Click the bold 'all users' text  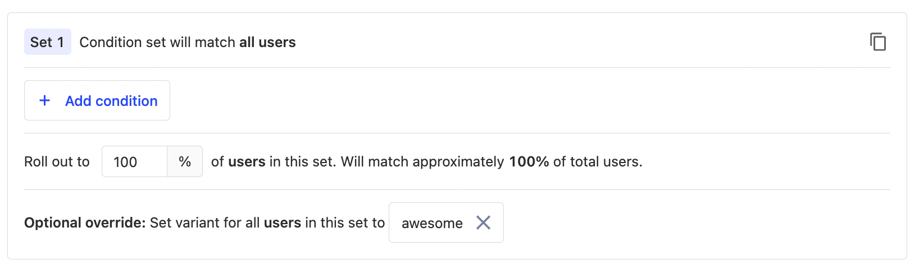[267, 42]
